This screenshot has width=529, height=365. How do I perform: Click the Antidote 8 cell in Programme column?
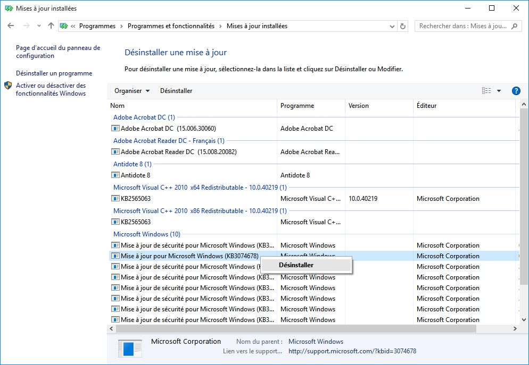pos(295,175)
